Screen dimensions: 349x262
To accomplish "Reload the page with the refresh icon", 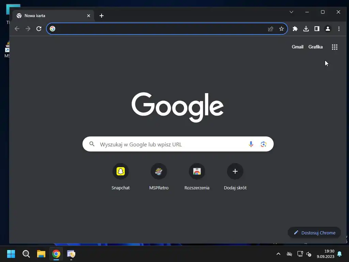I will [x=39, y=29].
